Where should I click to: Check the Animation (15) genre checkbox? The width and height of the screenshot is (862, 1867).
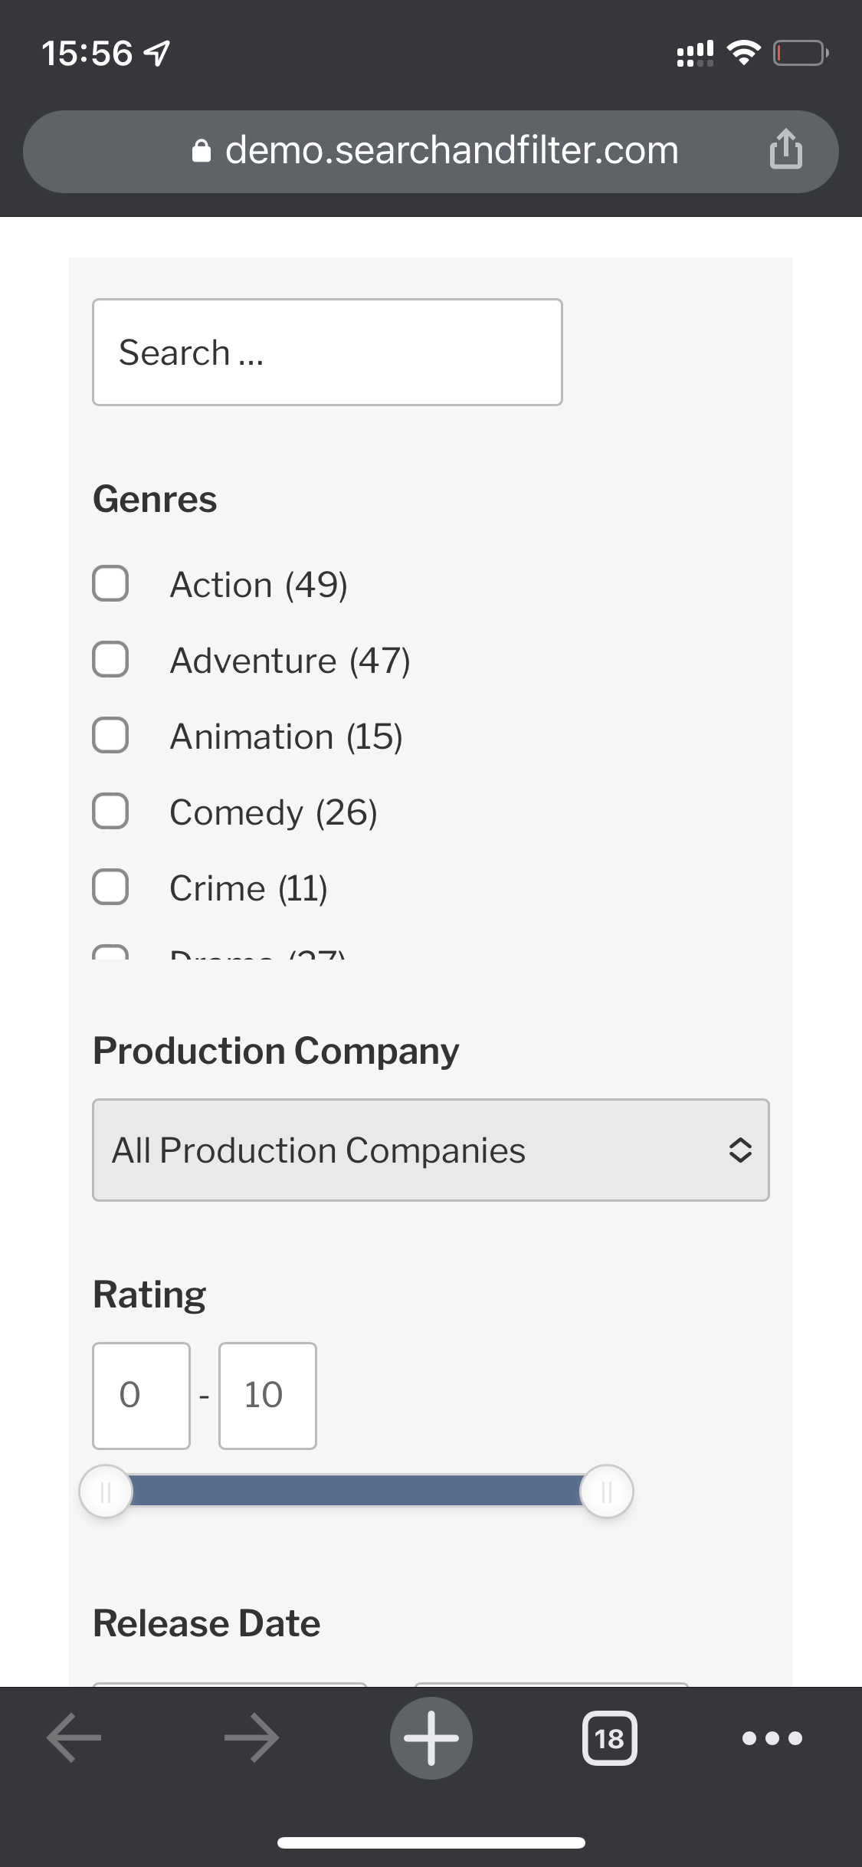click(110, 736)
